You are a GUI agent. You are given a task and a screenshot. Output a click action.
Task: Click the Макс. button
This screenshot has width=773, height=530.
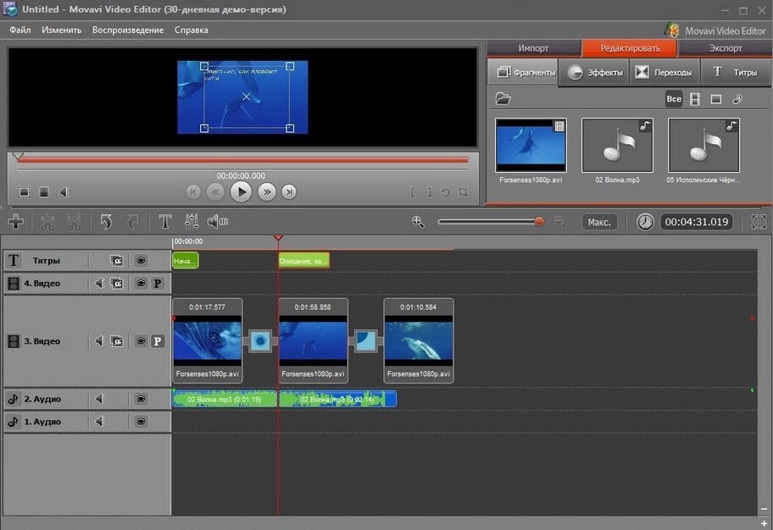click(599, 222)
